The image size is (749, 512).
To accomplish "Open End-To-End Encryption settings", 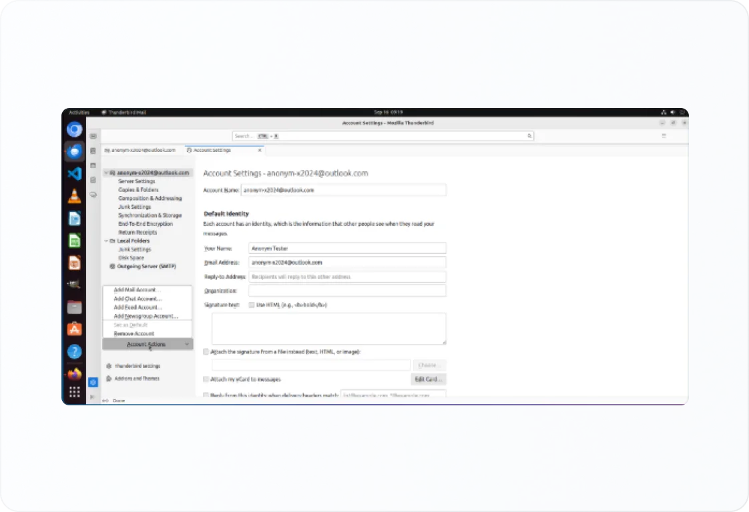I will 146,224.
